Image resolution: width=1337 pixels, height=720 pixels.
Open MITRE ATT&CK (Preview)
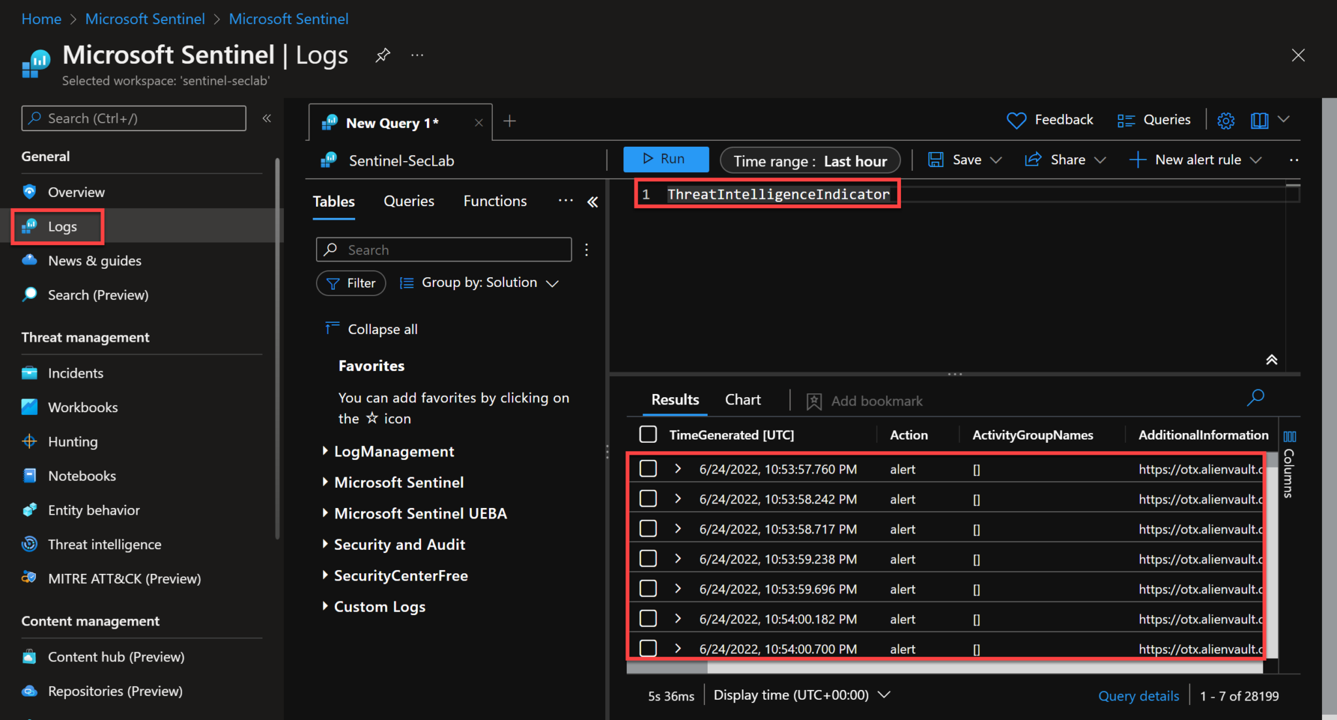point(125,578)
